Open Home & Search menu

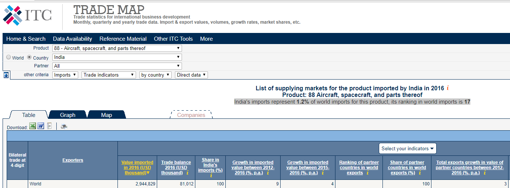[x=26, y=39]
